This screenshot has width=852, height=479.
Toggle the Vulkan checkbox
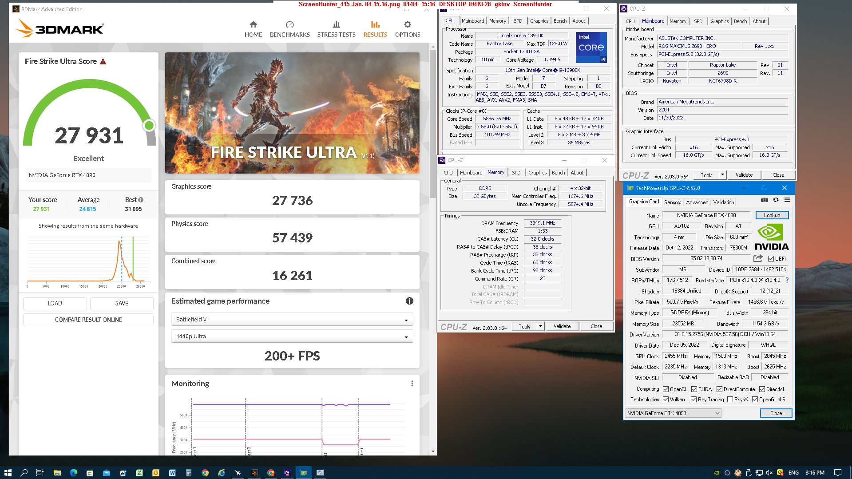tap(666, 400)
